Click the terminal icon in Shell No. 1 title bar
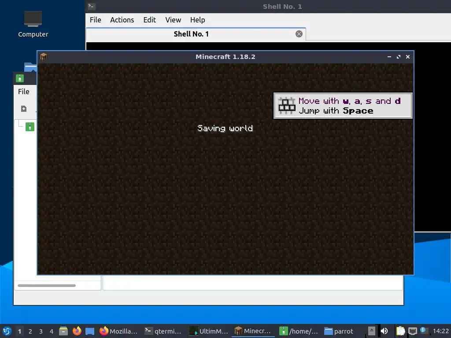The width and height of the screenshot is (451, 338). [x=92, y=6]
